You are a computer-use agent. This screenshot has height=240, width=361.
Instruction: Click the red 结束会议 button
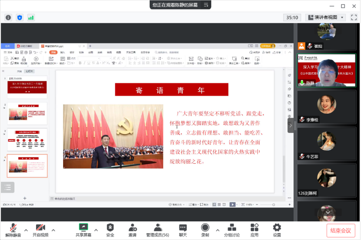pyautogui.click(x=341, y=230)
